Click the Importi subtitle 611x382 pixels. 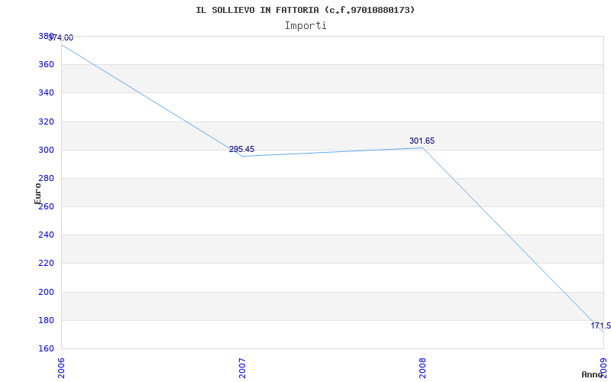point(305,25)
